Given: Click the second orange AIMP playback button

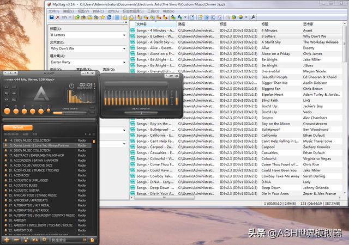Looking at the screenshot, I should coord(16,111).
